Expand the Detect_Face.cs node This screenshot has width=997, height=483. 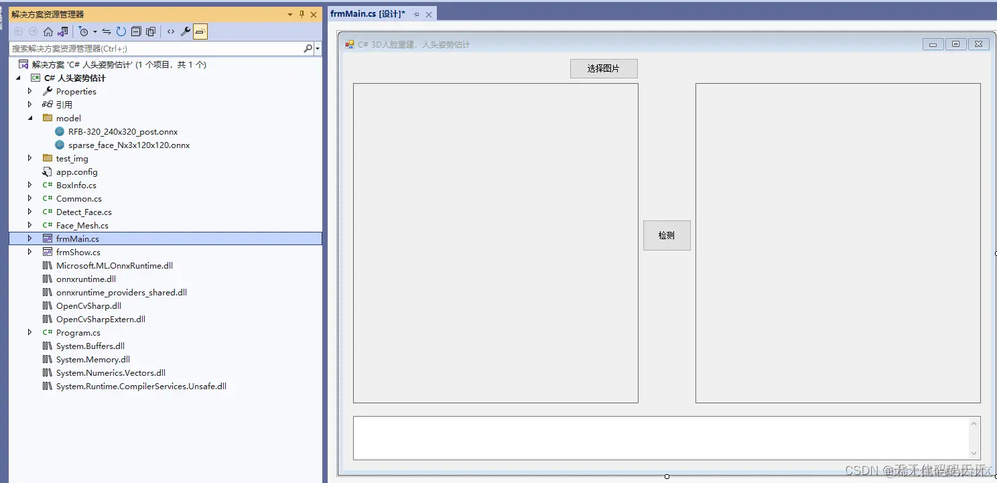pyautogui.click(x=29, y=212)
